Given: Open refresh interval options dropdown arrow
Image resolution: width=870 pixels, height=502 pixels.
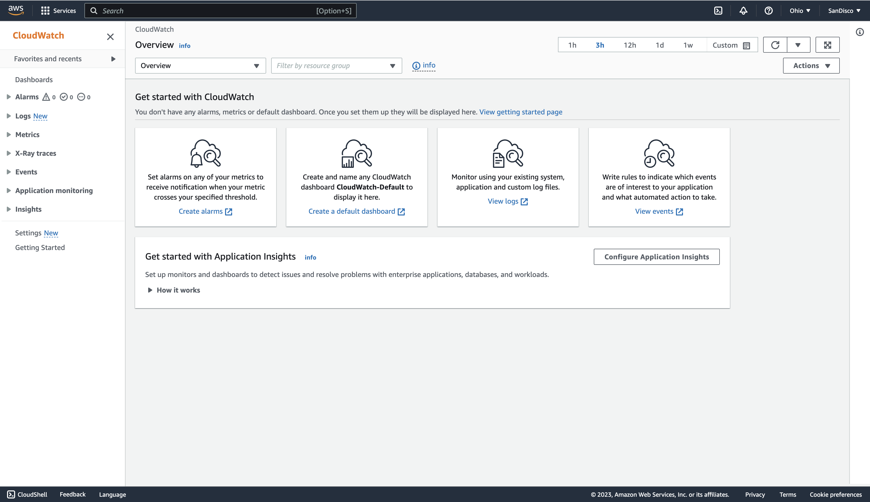Looking at the screenshot, I should pos(798,45).
